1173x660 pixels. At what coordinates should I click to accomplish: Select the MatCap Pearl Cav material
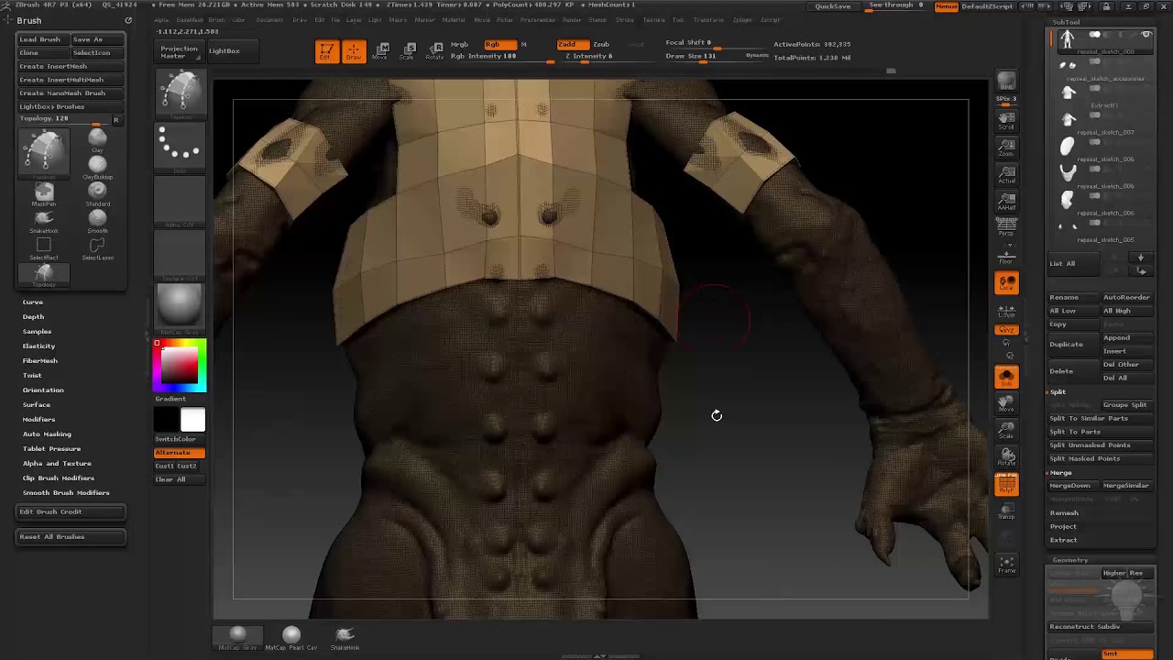[291, 638]
